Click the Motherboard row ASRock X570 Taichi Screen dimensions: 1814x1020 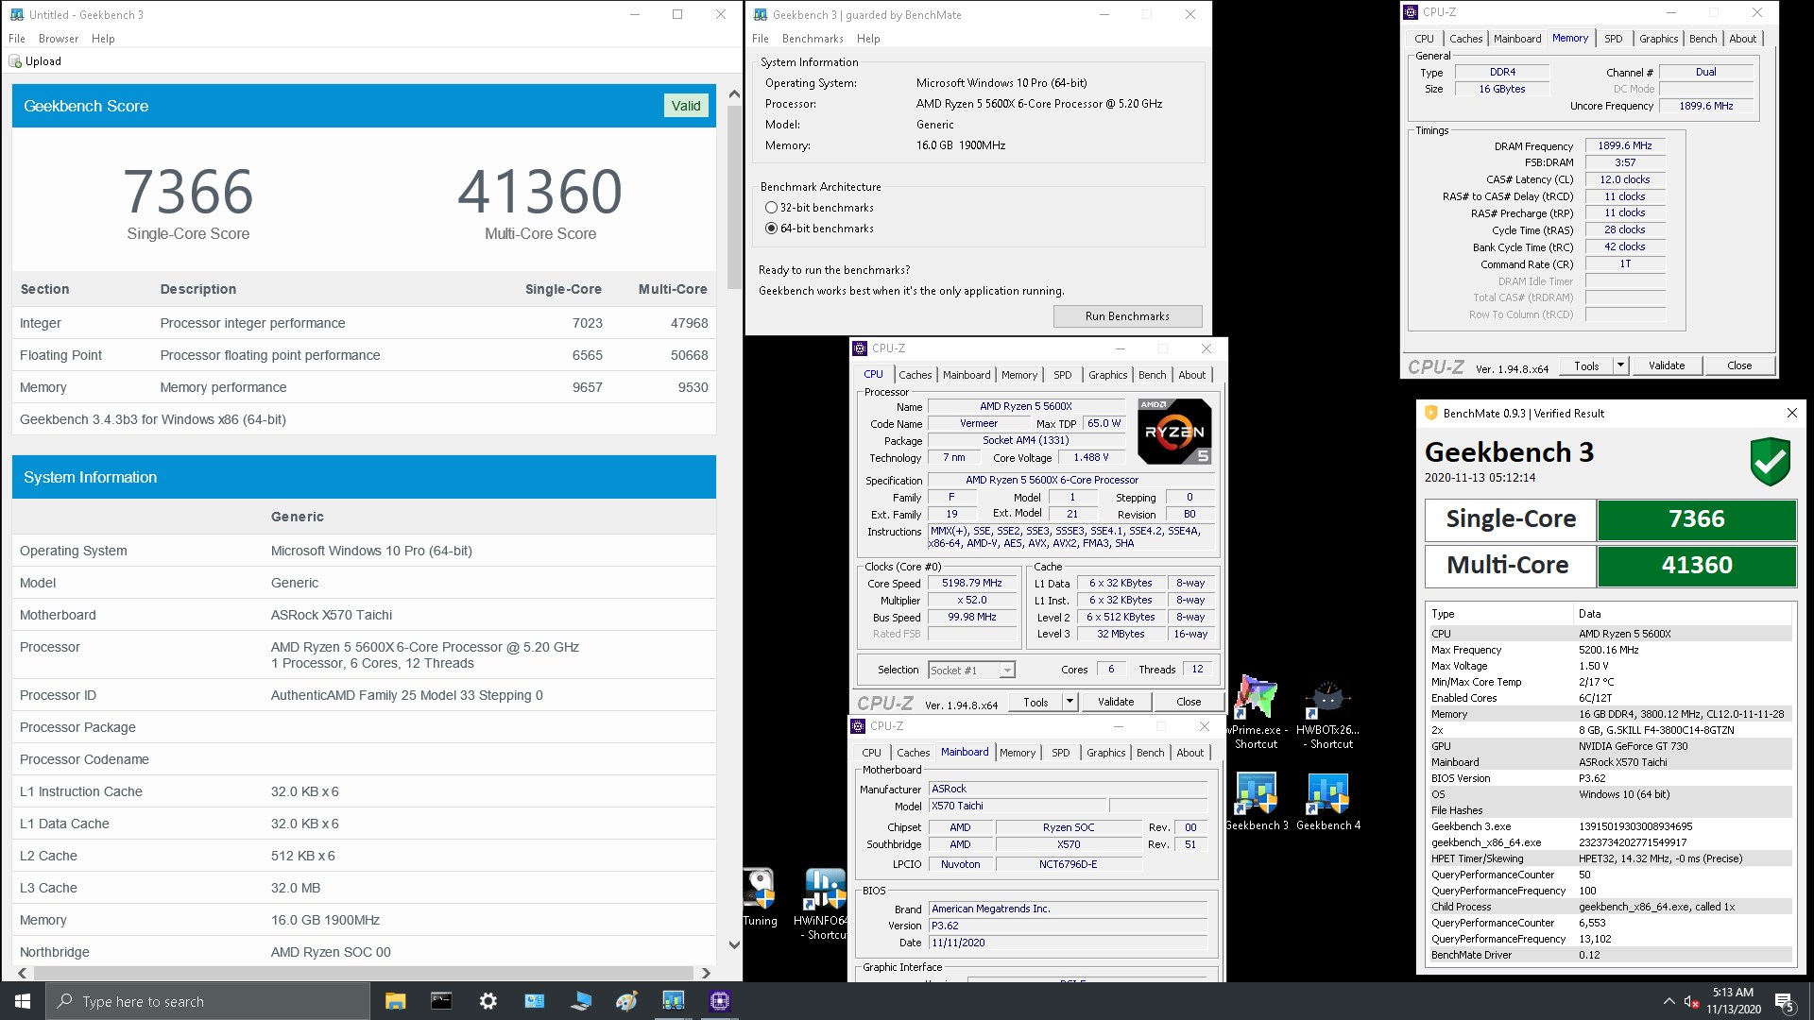pyautogui.click(x=364, y=615)
